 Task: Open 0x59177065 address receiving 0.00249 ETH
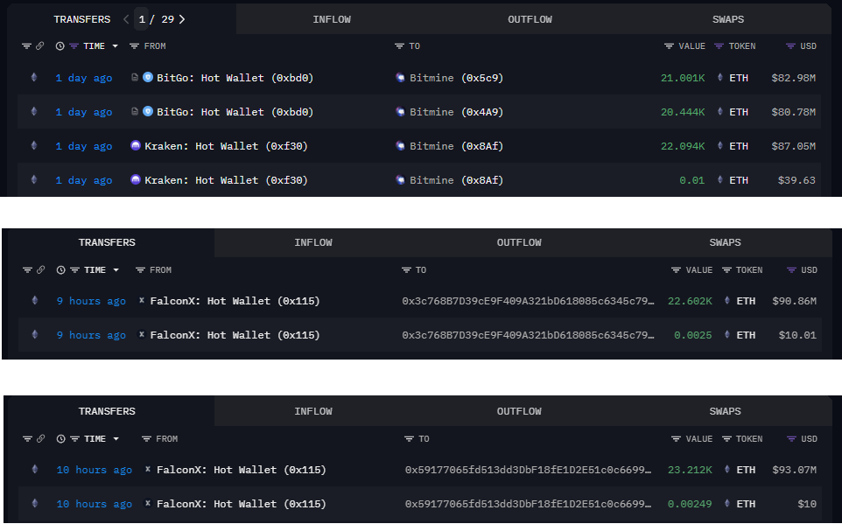tap(528, 504)
